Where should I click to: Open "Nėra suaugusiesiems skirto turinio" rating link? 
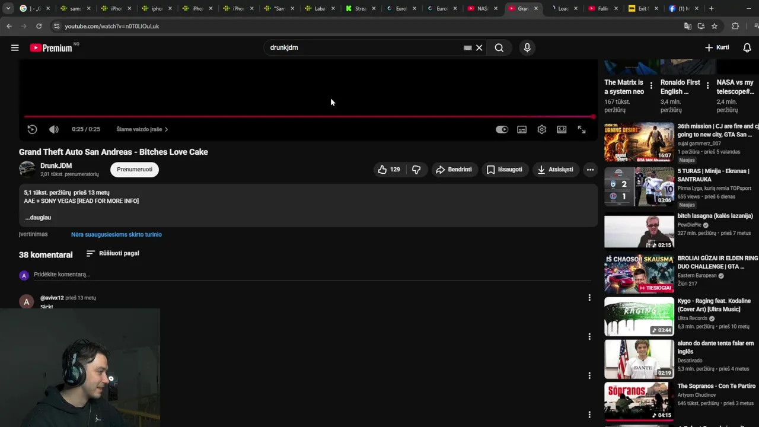click(116, 234)
